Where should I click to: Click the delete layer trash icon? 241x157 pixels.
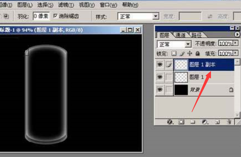tap(229, 122)
